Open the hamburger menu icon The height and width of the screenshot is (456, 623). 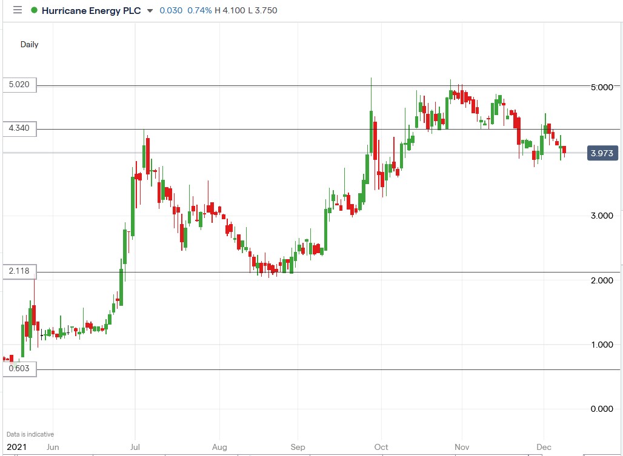[18, 10]
